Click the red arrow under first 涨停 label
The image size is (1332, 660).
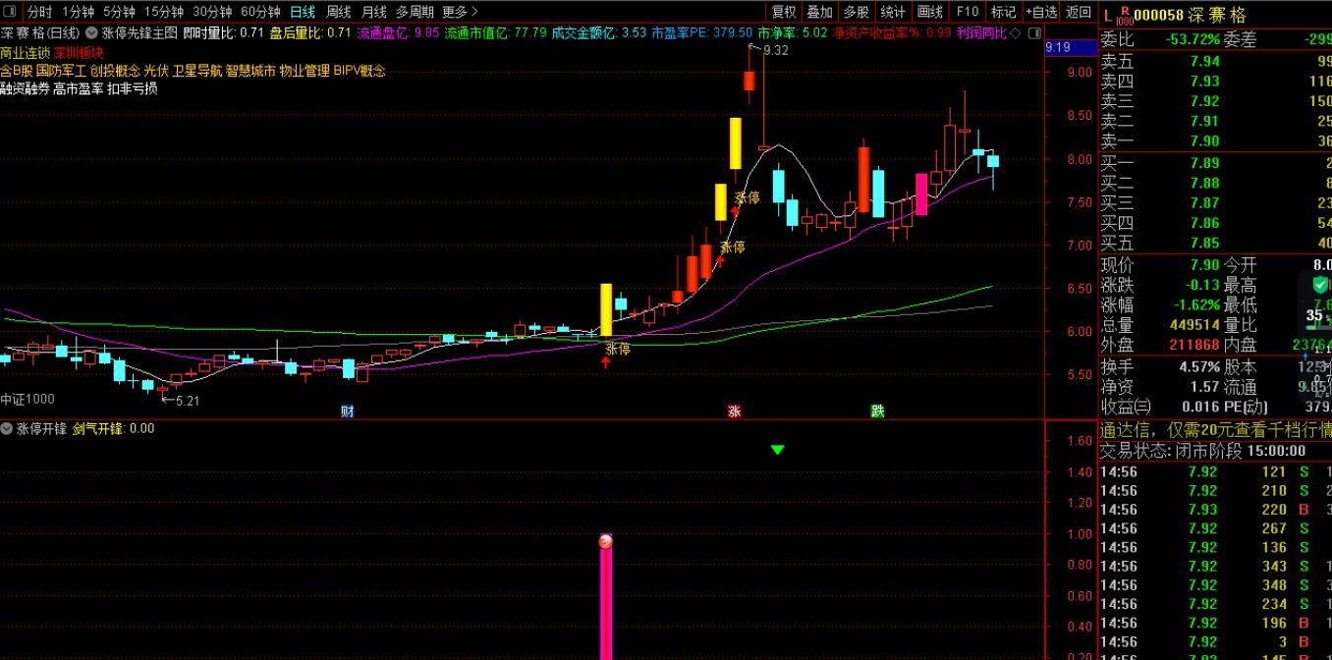coord(606,361)
